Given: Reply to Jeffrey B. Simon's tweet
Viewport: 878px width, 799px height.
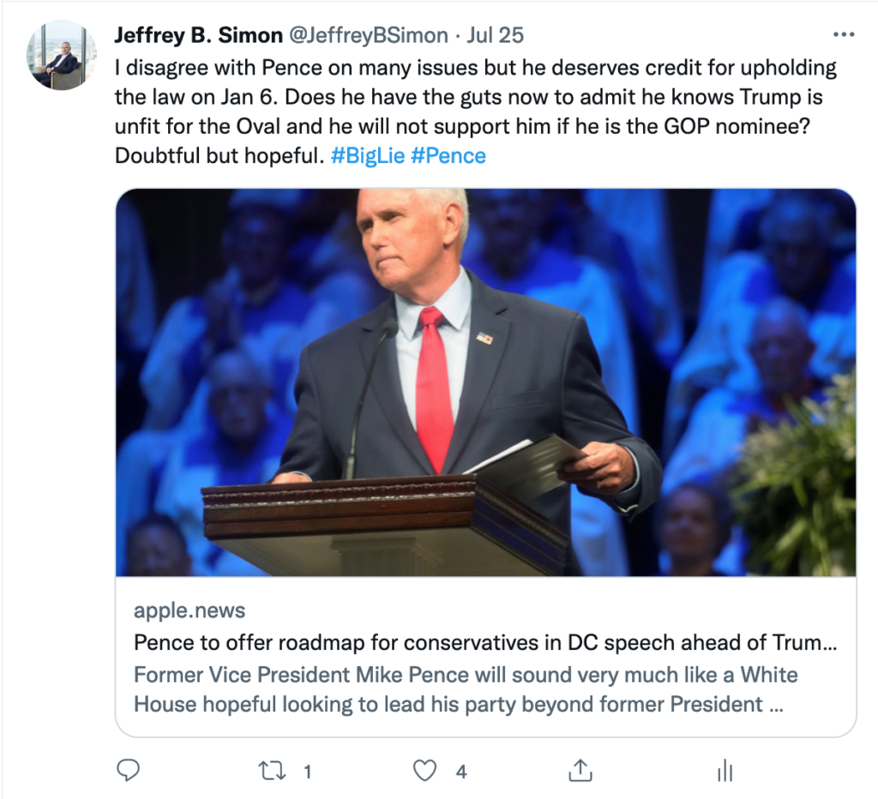Looking at the screenshot, I should 128,771.
